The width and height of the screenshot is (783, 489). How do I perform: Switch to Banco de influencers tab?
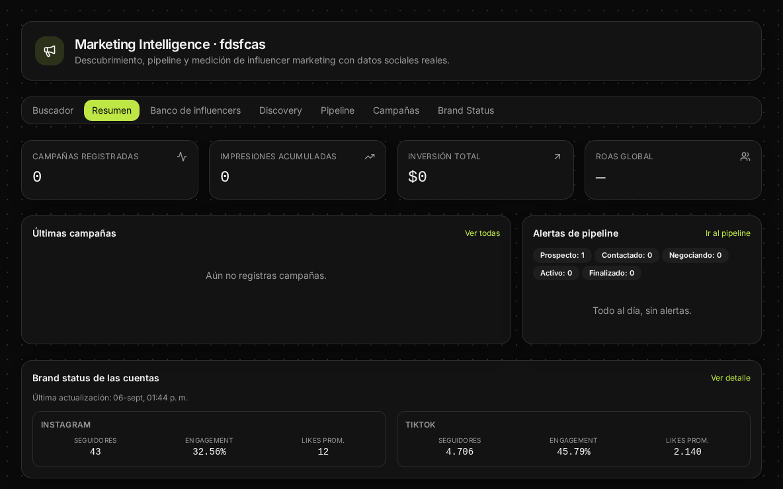coord(195,110)
